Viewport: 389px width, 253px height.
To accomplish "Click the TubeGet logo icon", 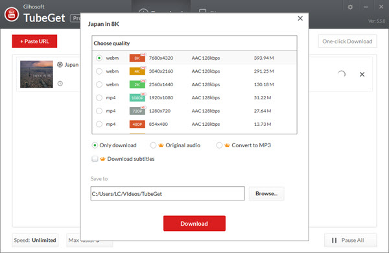I will 12,14.
